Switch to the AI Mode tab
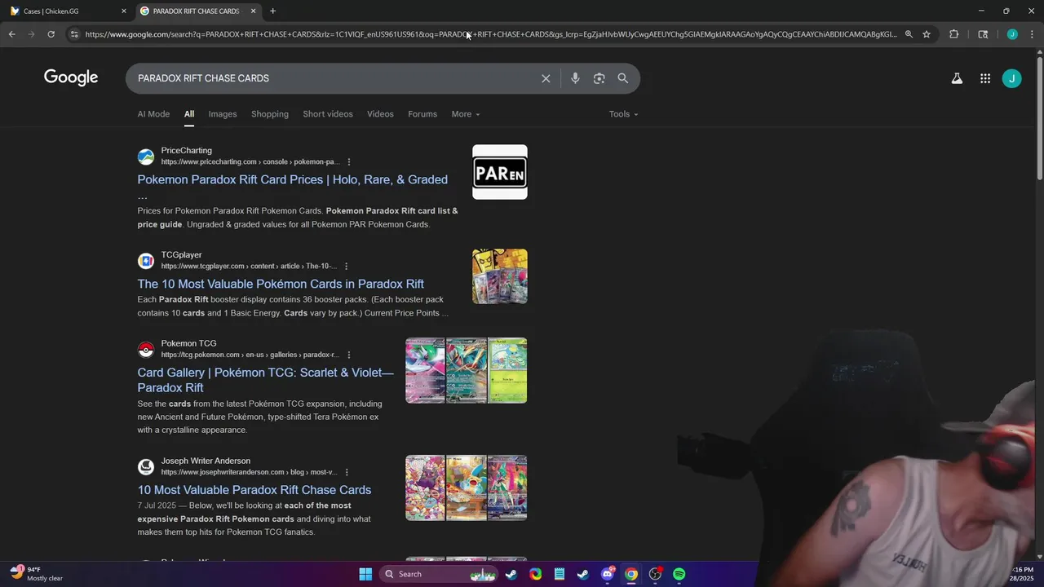Viewport: 1044px width, 587px height. click(153, 114)
